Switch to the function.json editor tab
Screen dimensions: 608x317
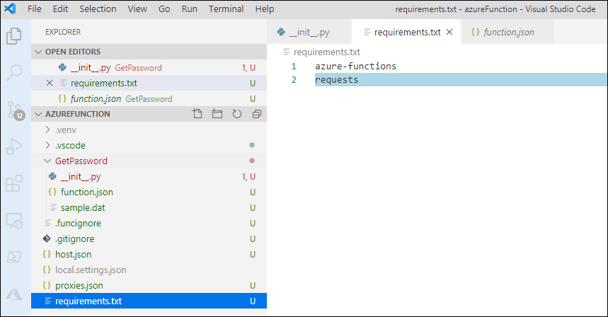tap(507, 32)
